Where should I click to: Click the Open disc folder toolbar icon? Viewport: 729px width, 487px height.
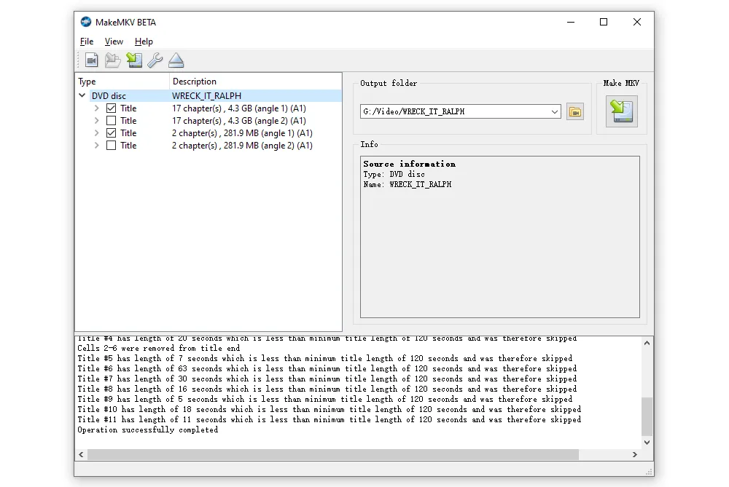tap(112, 60)
